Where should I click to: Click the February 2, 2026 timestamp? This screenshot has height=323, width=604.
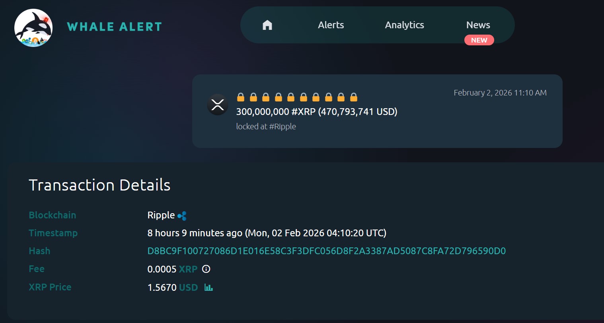click(x=500, y=92)
